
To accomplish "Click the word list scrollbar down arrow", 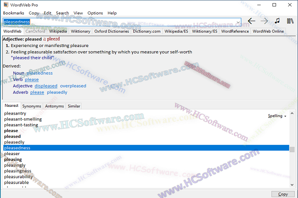I will tap(292, 185).
